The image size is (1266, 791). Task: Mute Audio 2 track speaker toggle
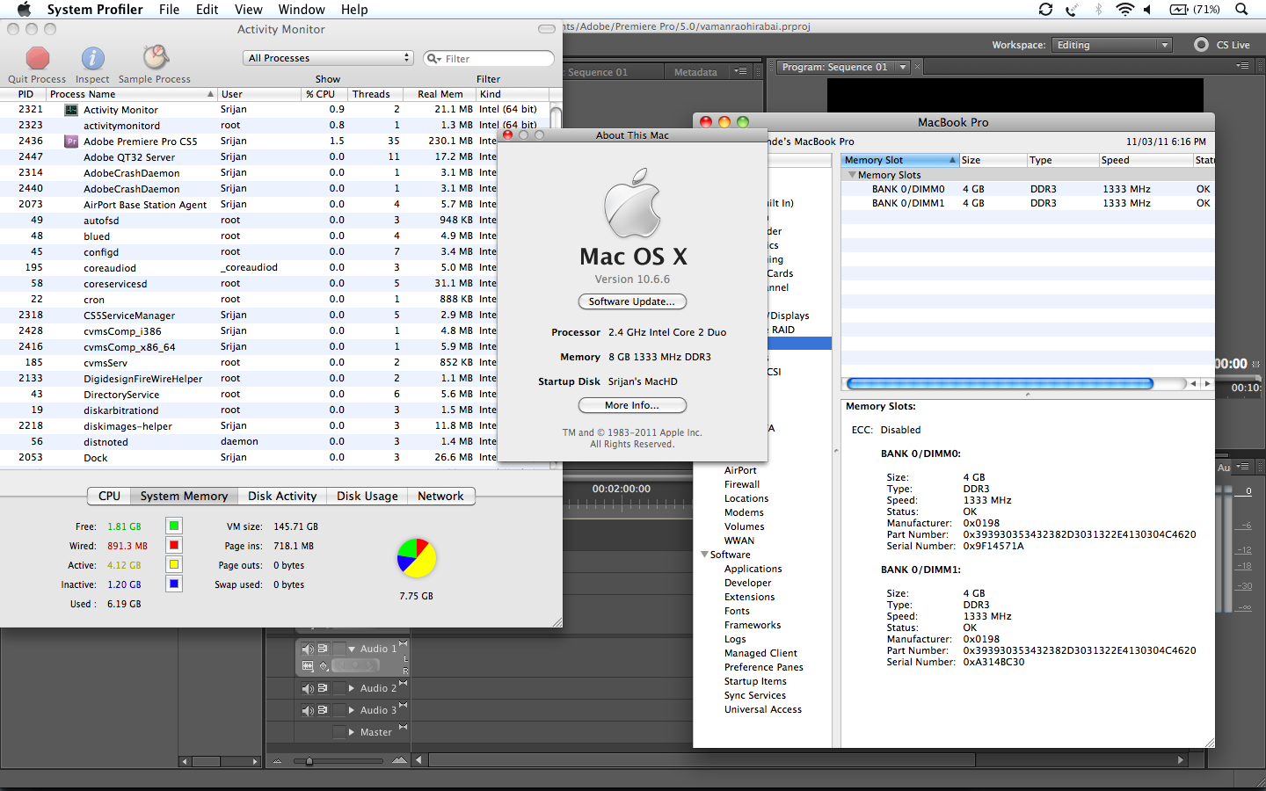click(x=308, y=688)
